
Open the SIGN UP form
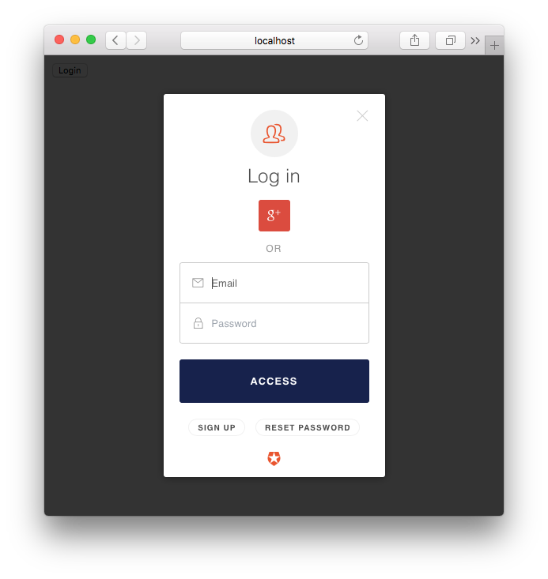217,427
